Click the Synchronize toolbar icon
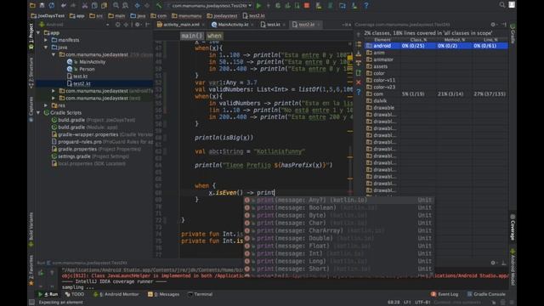Image resolution: width=544 pixels, height=306 pixels. (51, 5)
